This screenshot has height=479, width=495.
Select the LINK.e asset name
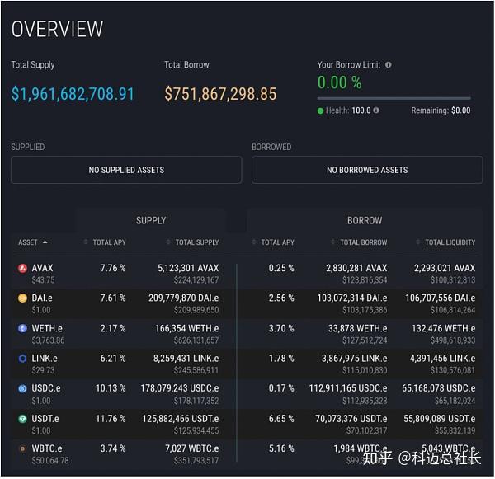pos(45,359)
